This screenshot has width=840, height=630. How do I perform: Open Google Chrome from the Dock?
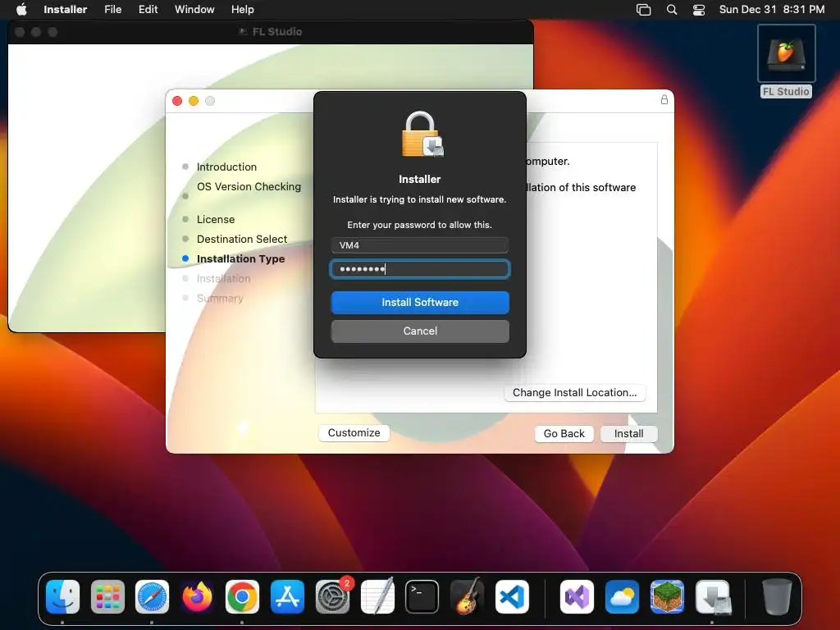tap(242, 597)
